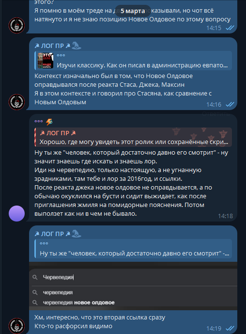Viewport: 246px width, 334px height.
Task: Click the skull avatar beside 14:16 message
Action: (16, 102)
